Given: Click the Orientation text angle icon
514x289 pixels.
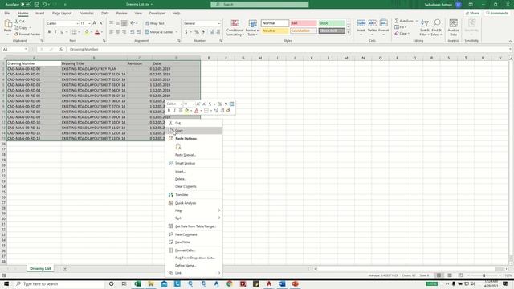Looking at the screenshot, I should pos(133,23).
